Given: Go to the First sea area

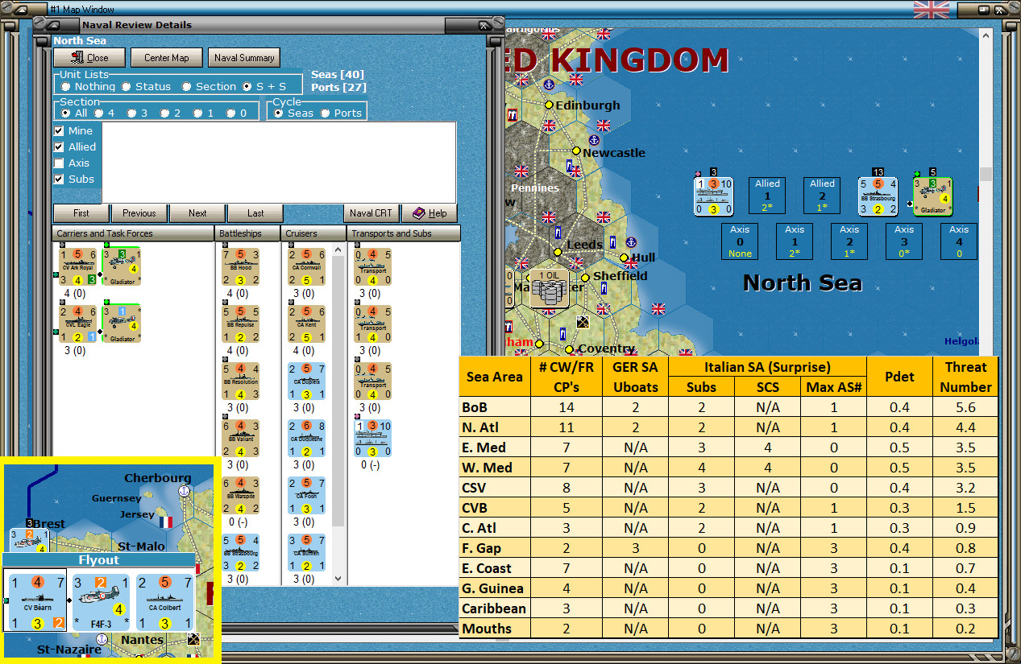Looking at the screenshot, I should coord(81,213).
